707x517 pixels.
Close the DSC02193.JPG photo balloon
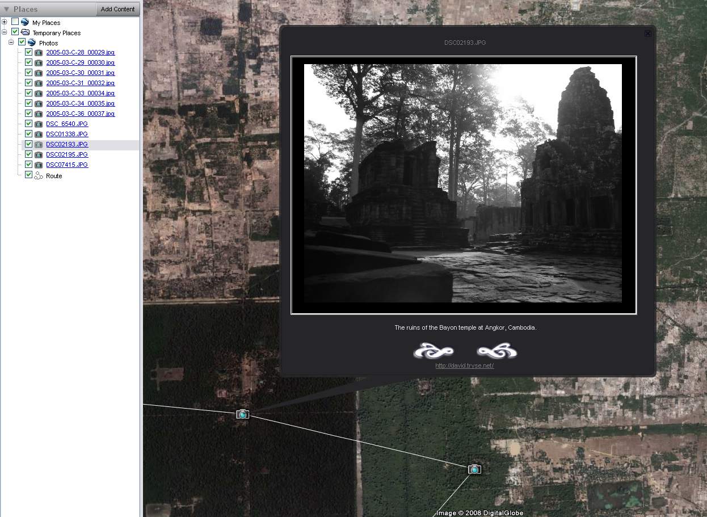click(647, 33)
